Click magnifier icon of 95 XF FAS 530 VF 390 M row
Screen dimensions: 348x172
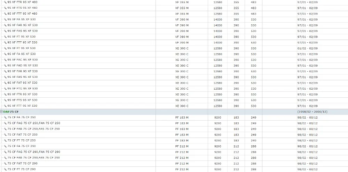click(x=5, y=31)
